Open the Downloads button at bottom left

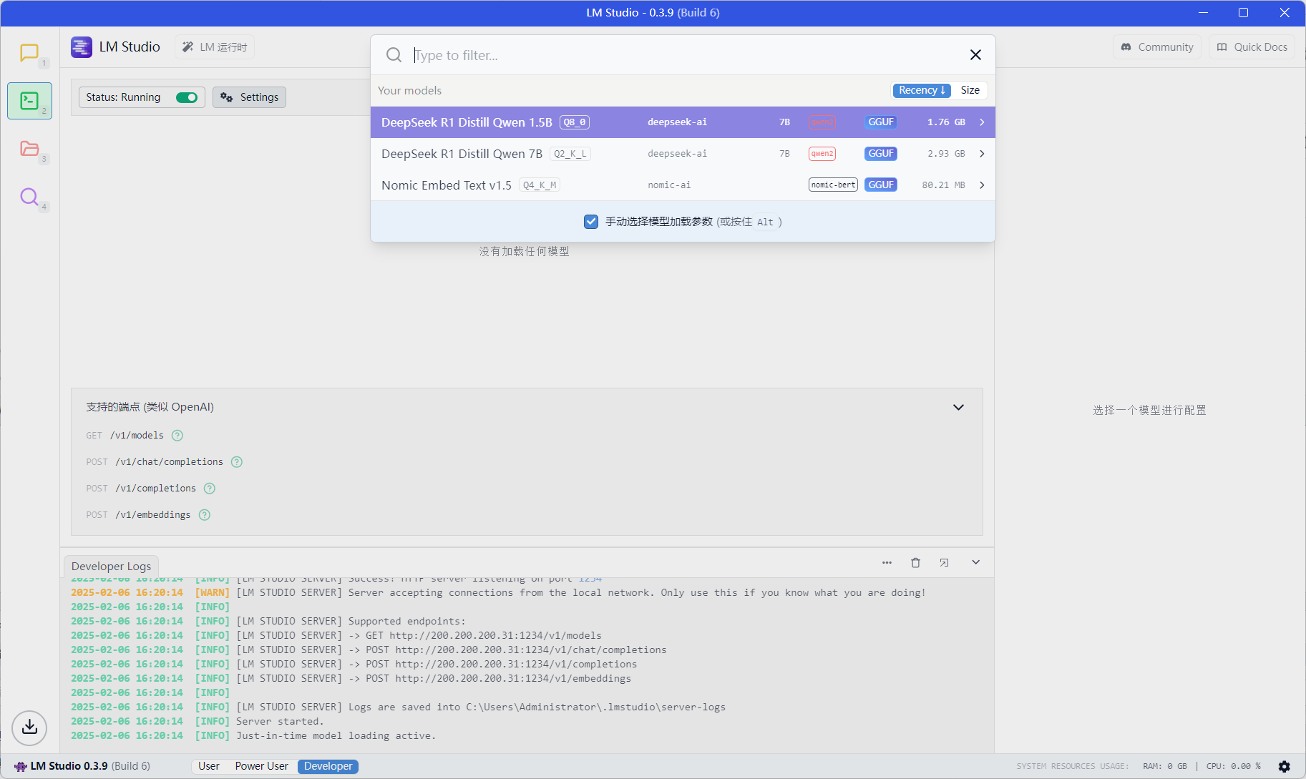(29, 727)
